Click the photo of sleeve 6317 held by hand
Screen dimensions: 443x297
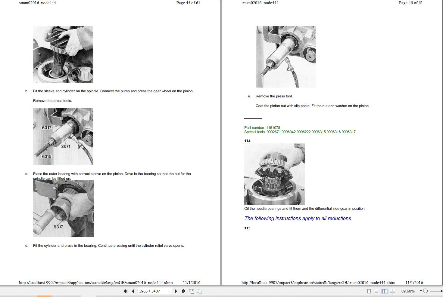(64, 209)
